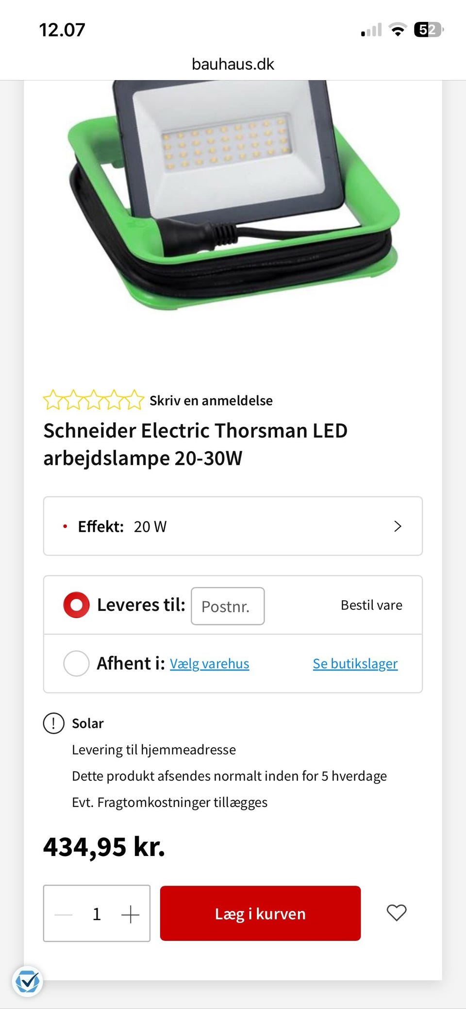Click "Skriv en anmeldelse" link
The width and height of the screenshot is (466, 1009).
[x=211, y=401]
